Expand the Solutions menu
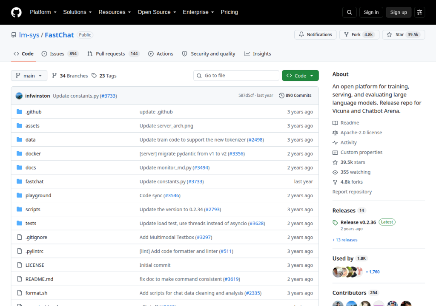 coord(77,12)
